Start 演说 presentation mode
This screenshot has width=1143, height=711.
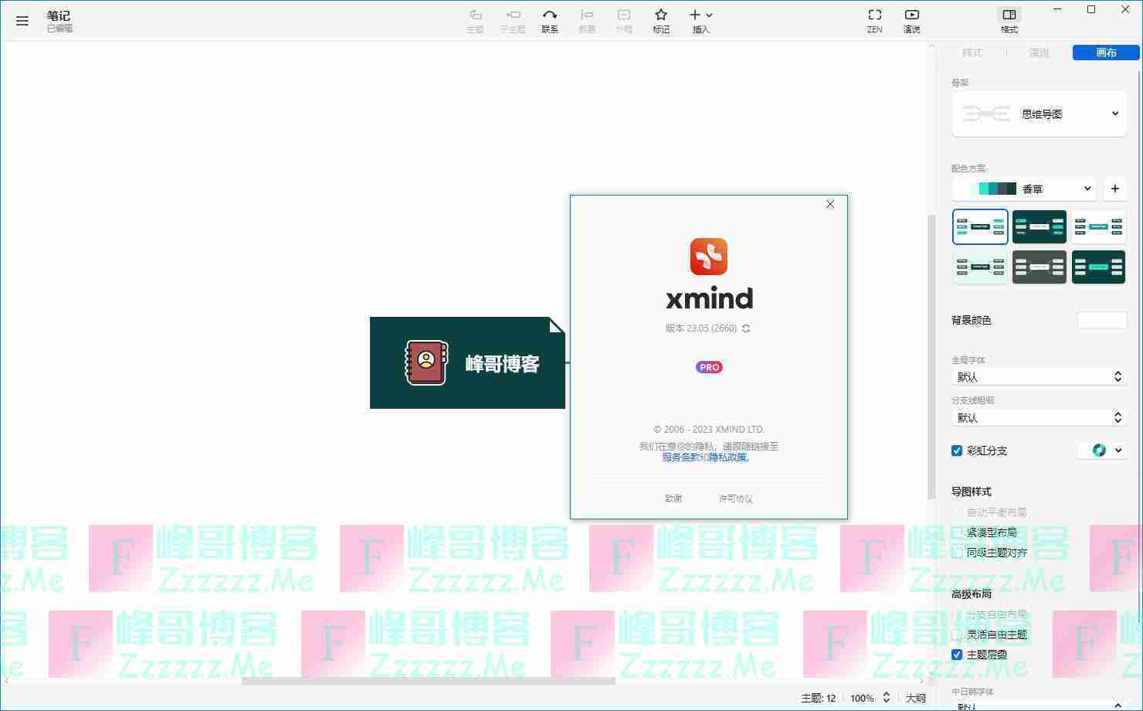click(911, 21)
